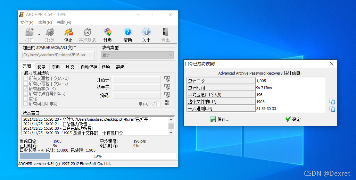Click status bar ARCHPR version 4.54 text
Viewport: 356px width, 180px height.
(65, 164)
